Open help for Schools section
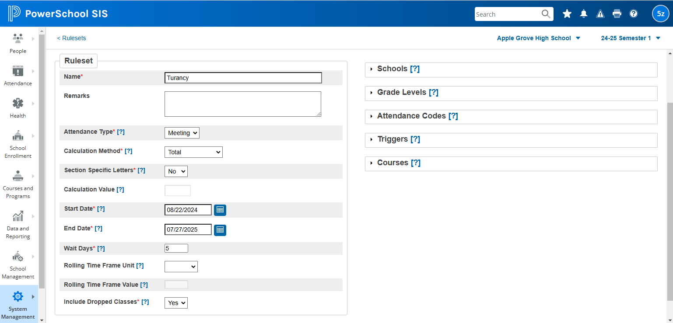This screenshot has height=323, width=673. (415, 69)
